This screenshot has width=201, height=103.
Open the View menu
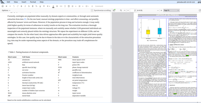[16, 2]
